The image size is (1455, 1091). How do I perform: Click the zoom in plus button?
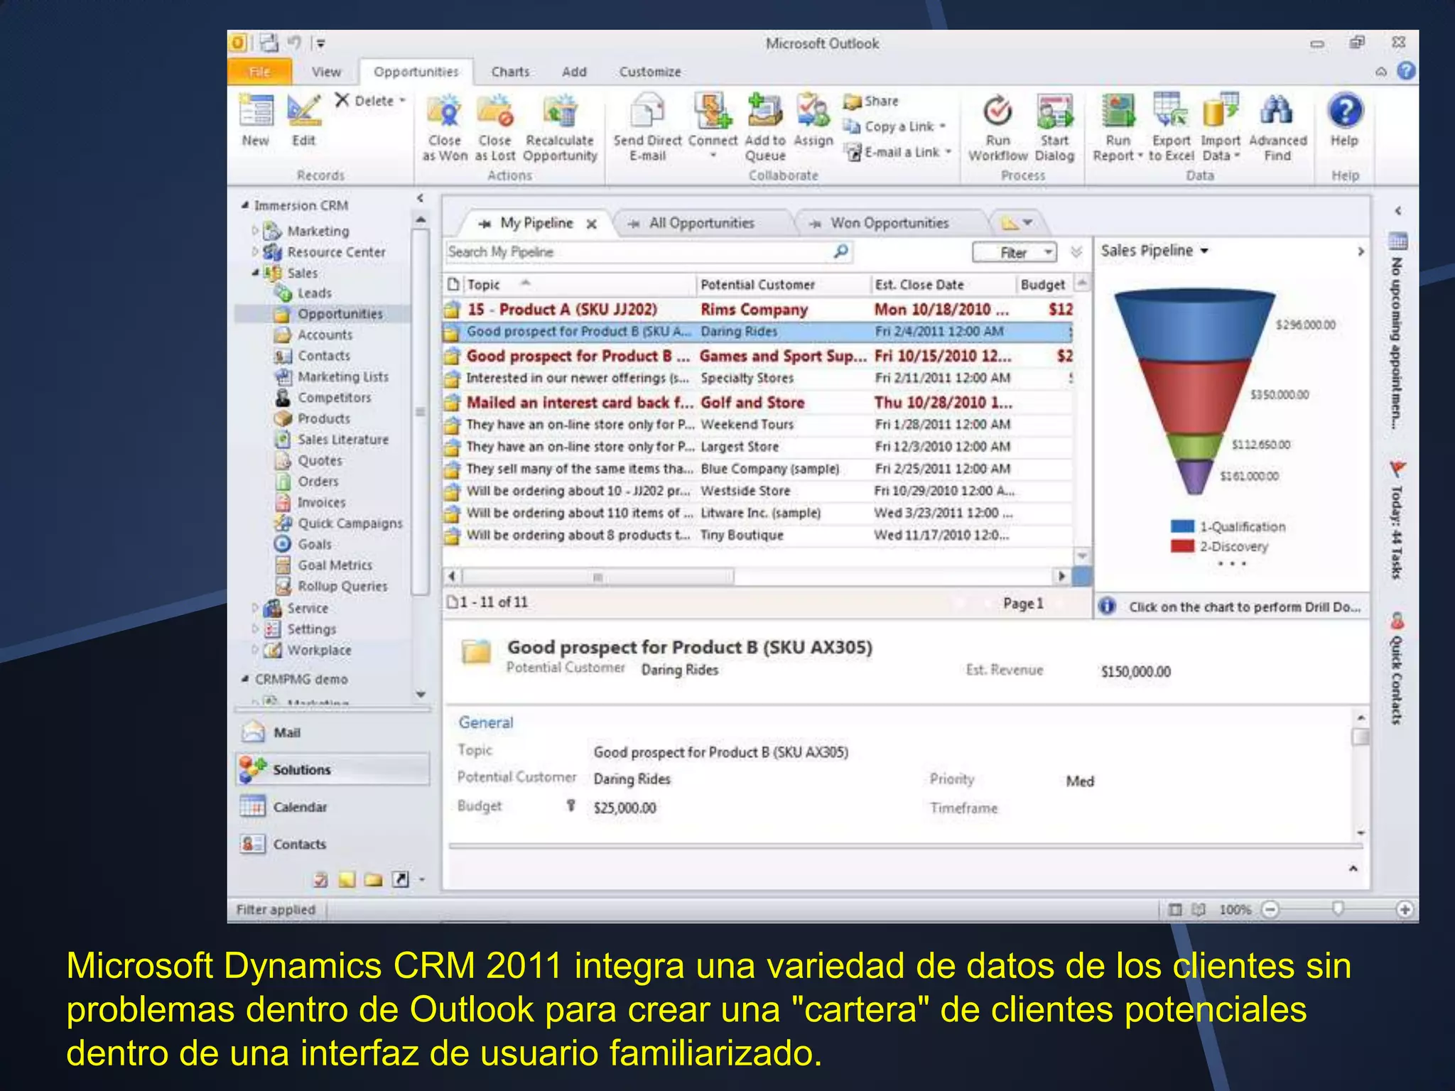tap(1404, 909)
